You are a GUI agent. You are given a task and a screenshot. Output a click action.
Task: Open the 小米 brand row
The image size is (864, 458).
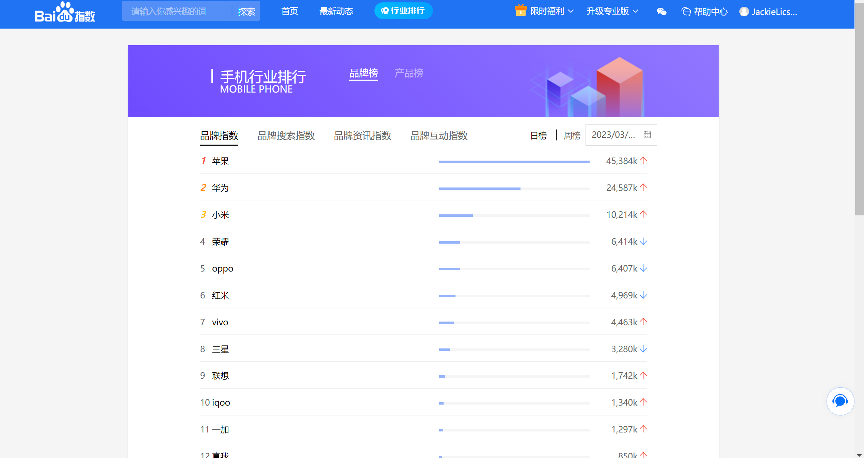423,214
